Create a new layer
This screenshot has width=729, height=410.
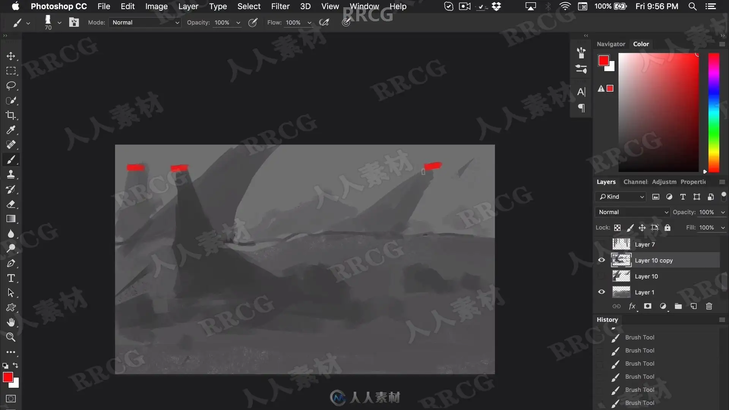pos(694,306)
